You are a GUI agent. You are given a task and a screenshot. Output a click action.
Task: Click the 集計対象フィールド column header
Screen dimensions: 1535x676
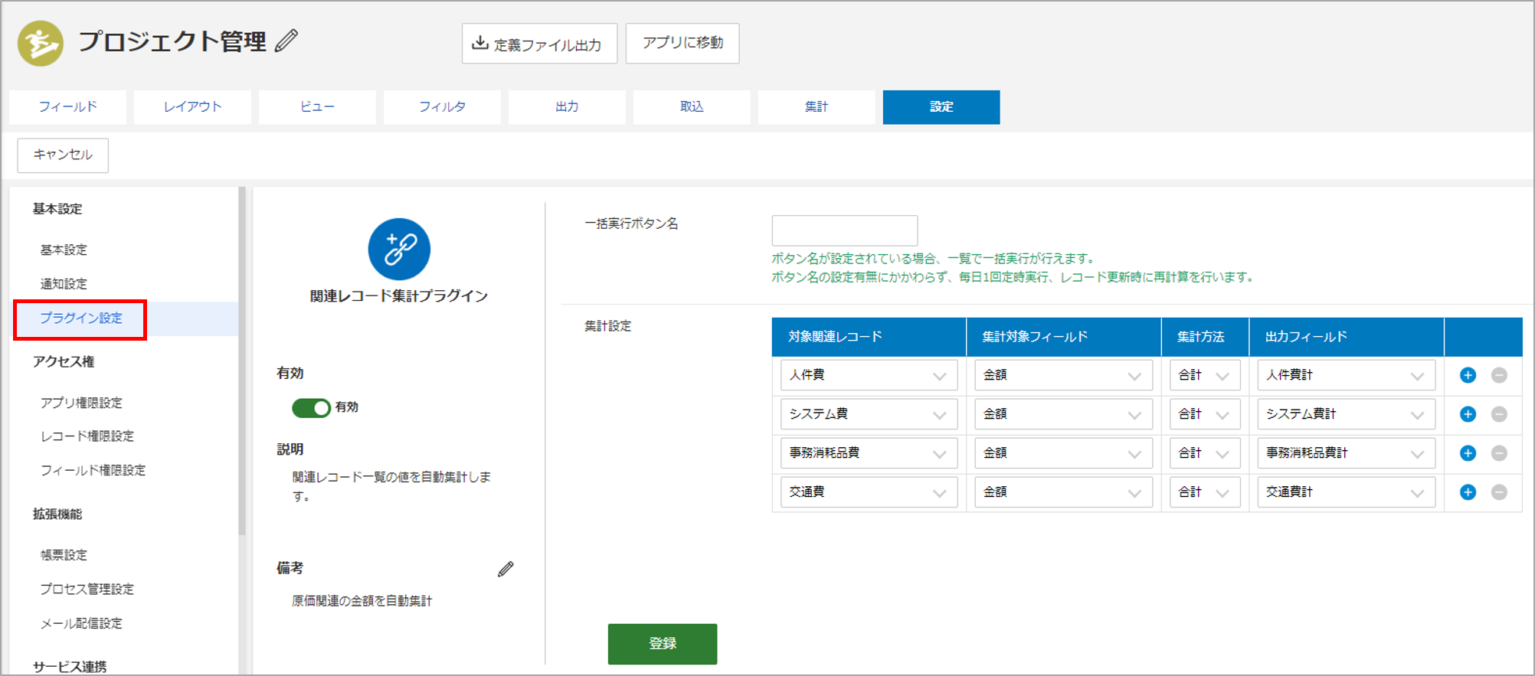tap(1065, 338)
